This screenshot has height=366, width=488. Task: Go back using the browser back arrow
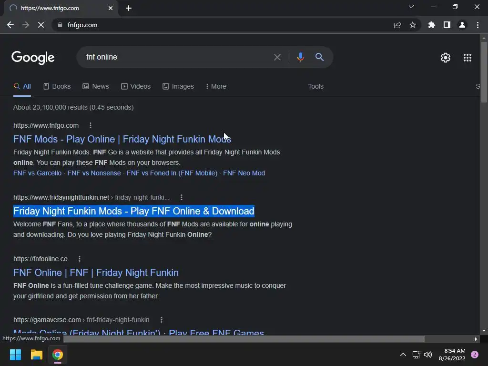[x=10, y=25]
